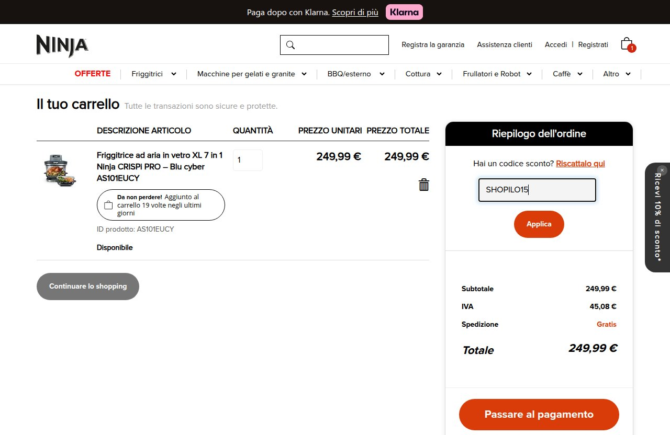Click the Disponibile availability text
This screenshot has width=670, height=435.
click(115, 247)
